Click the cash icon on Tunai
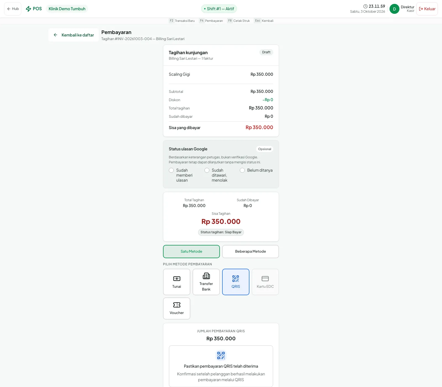This screenshot has height=387, width=442. coord(177,279)
